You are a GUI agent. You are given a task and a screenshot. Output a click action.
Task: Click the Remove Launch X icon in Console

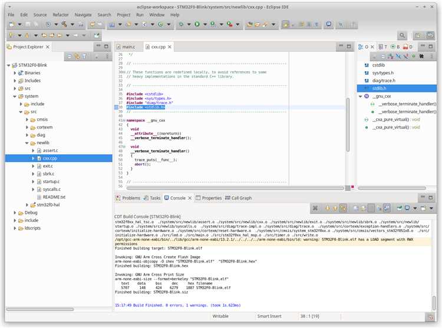pos(315,208)
